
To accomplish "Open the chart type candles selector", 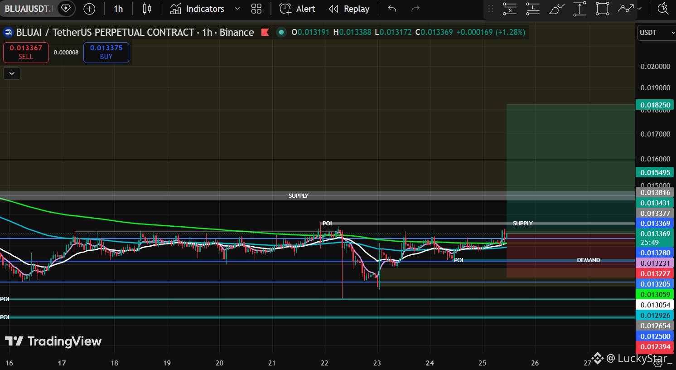I will (147, 9).
